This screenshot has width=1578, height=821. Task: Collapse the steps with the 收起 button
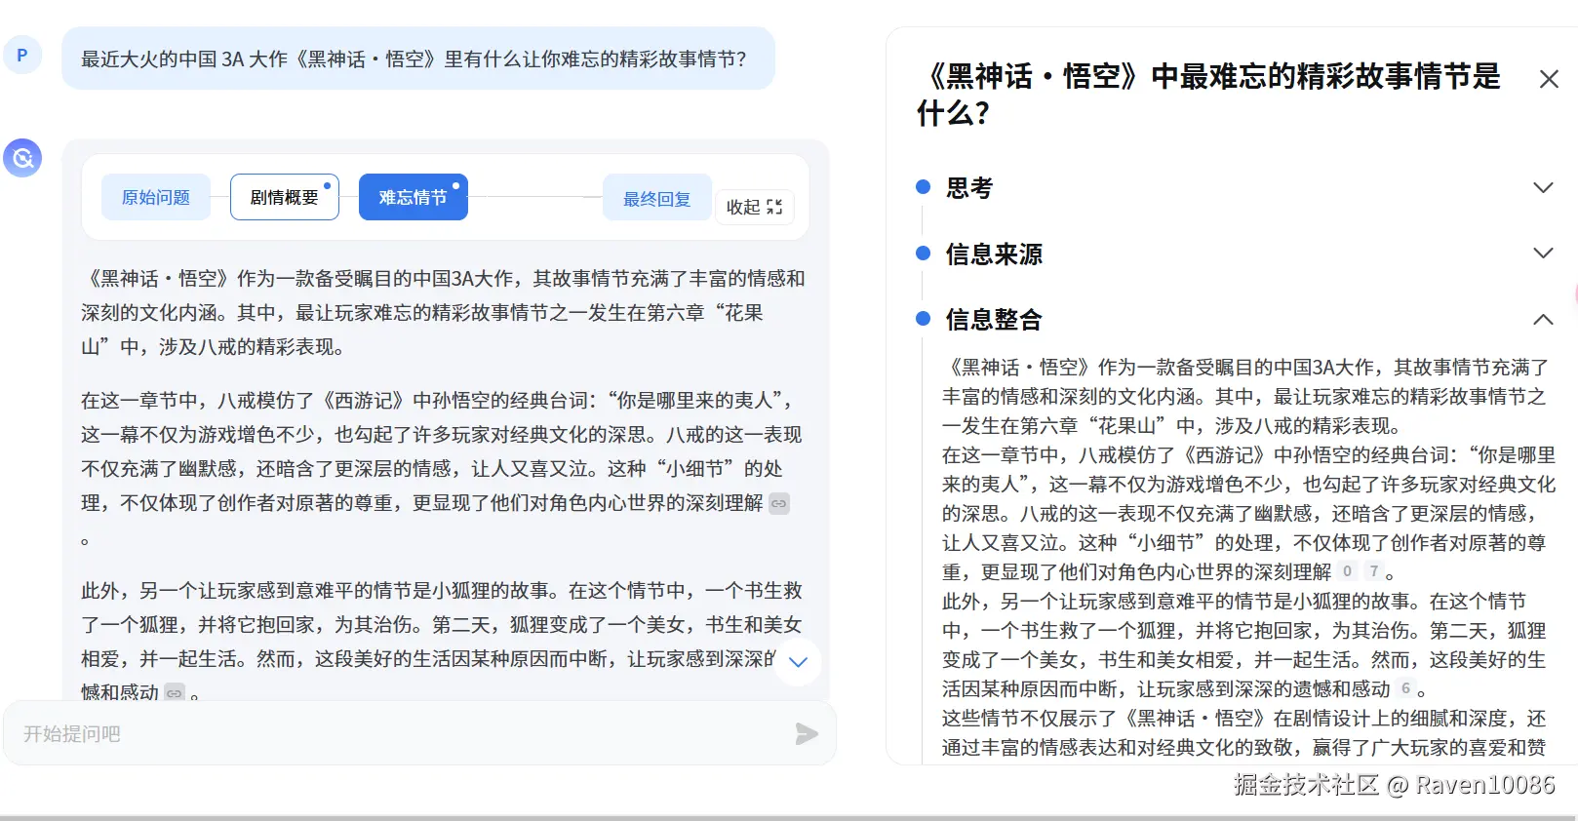(755, 207)
